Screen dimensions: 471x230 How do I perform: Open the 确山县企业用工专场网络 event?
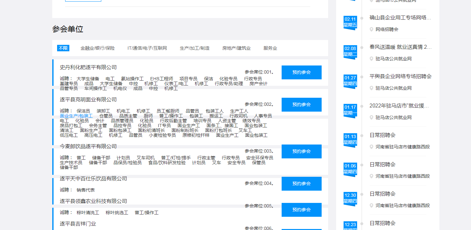[400, 18]
